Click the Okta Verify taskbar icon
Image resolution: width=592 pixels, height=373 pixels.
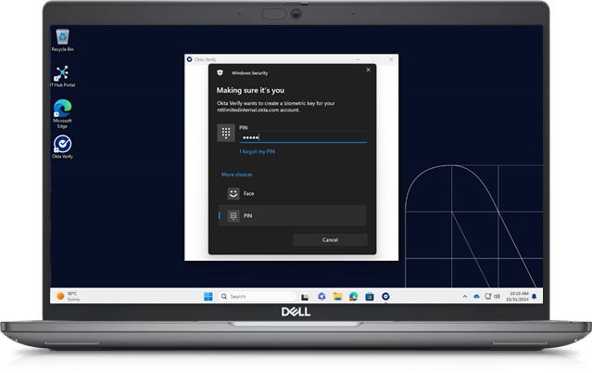[384, 296]
